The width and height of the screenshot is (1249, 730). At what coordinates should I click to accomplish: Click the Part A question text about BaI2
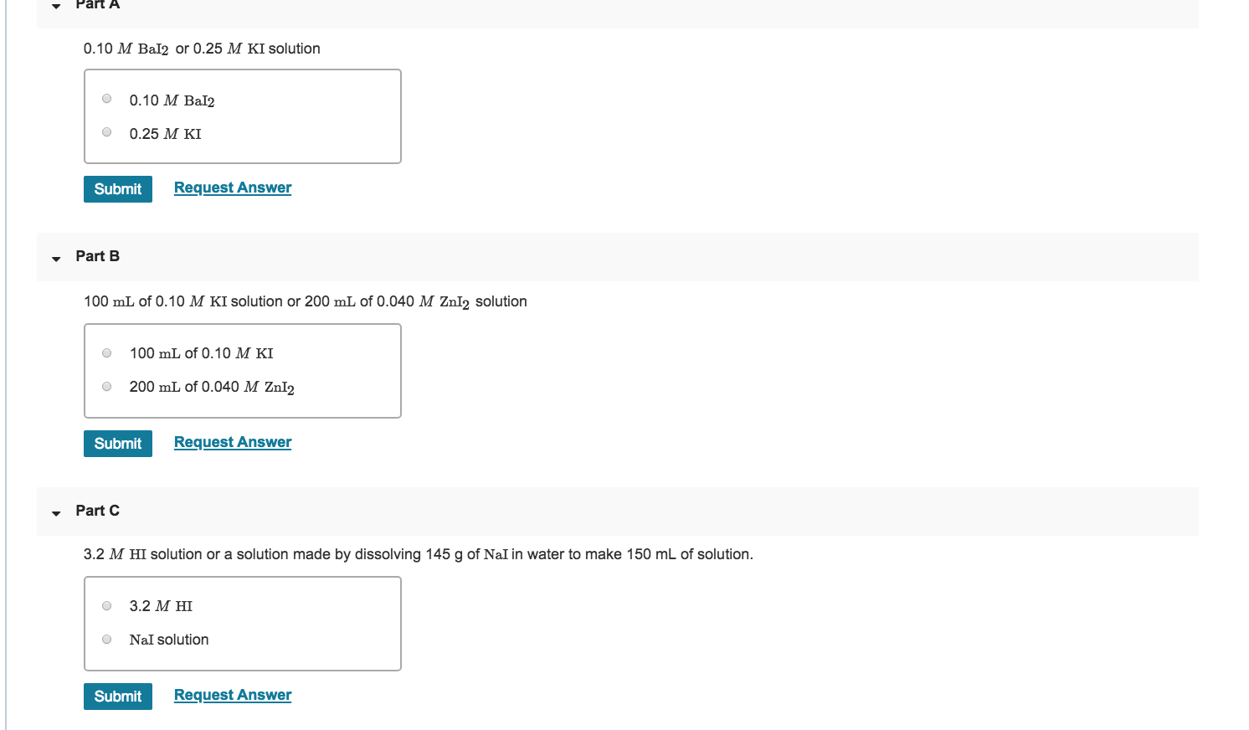[x=202, y=49]
